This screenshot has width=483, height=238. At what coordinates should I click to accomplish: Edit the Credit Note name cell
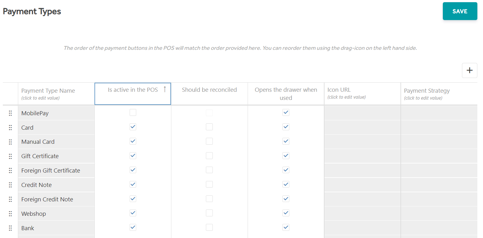tap(56, 185)
